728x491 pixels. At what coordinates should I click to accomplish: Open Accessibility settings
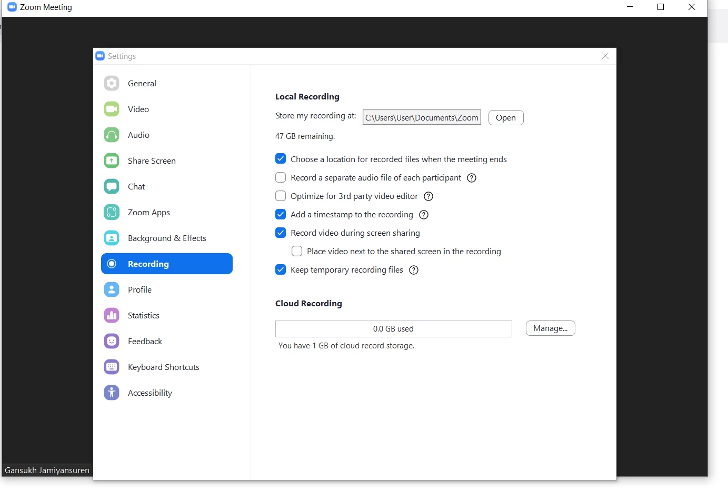[167, 393]
